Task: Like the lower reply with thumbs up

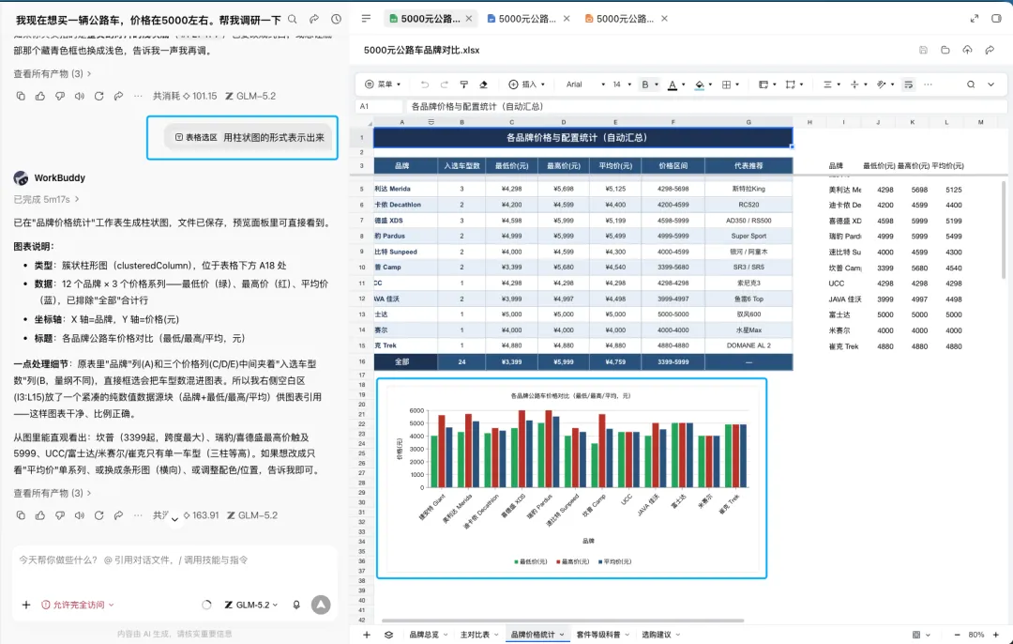Action: [40, 515]
